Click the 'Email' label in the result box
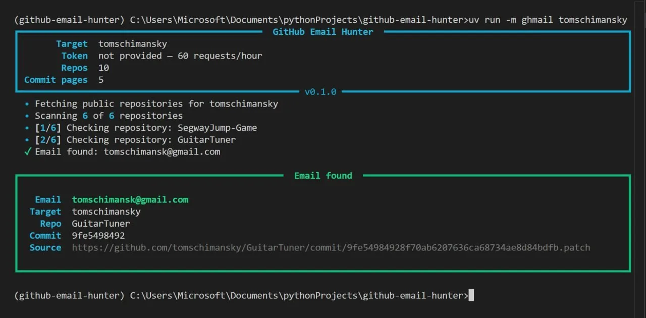The image size is (646, 318). click(48, 199)
